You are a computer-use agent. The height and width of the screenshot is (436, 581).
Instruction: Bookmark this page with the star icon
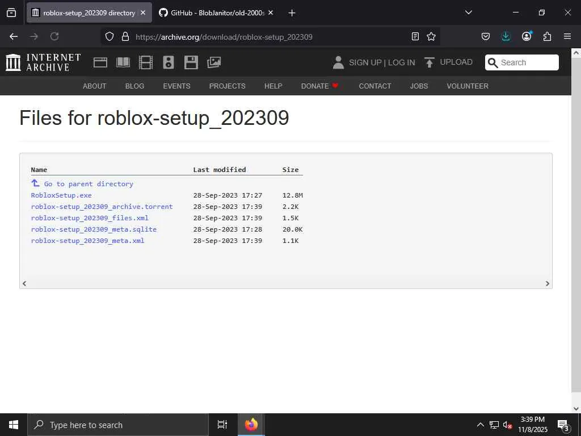(x=431, y=36)
